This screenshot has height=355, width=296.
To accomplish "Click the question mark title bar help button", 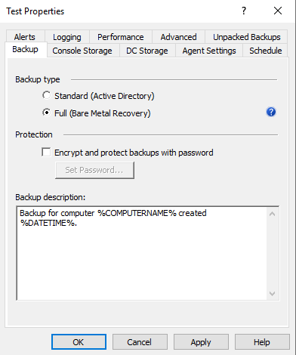I will 244,11.
